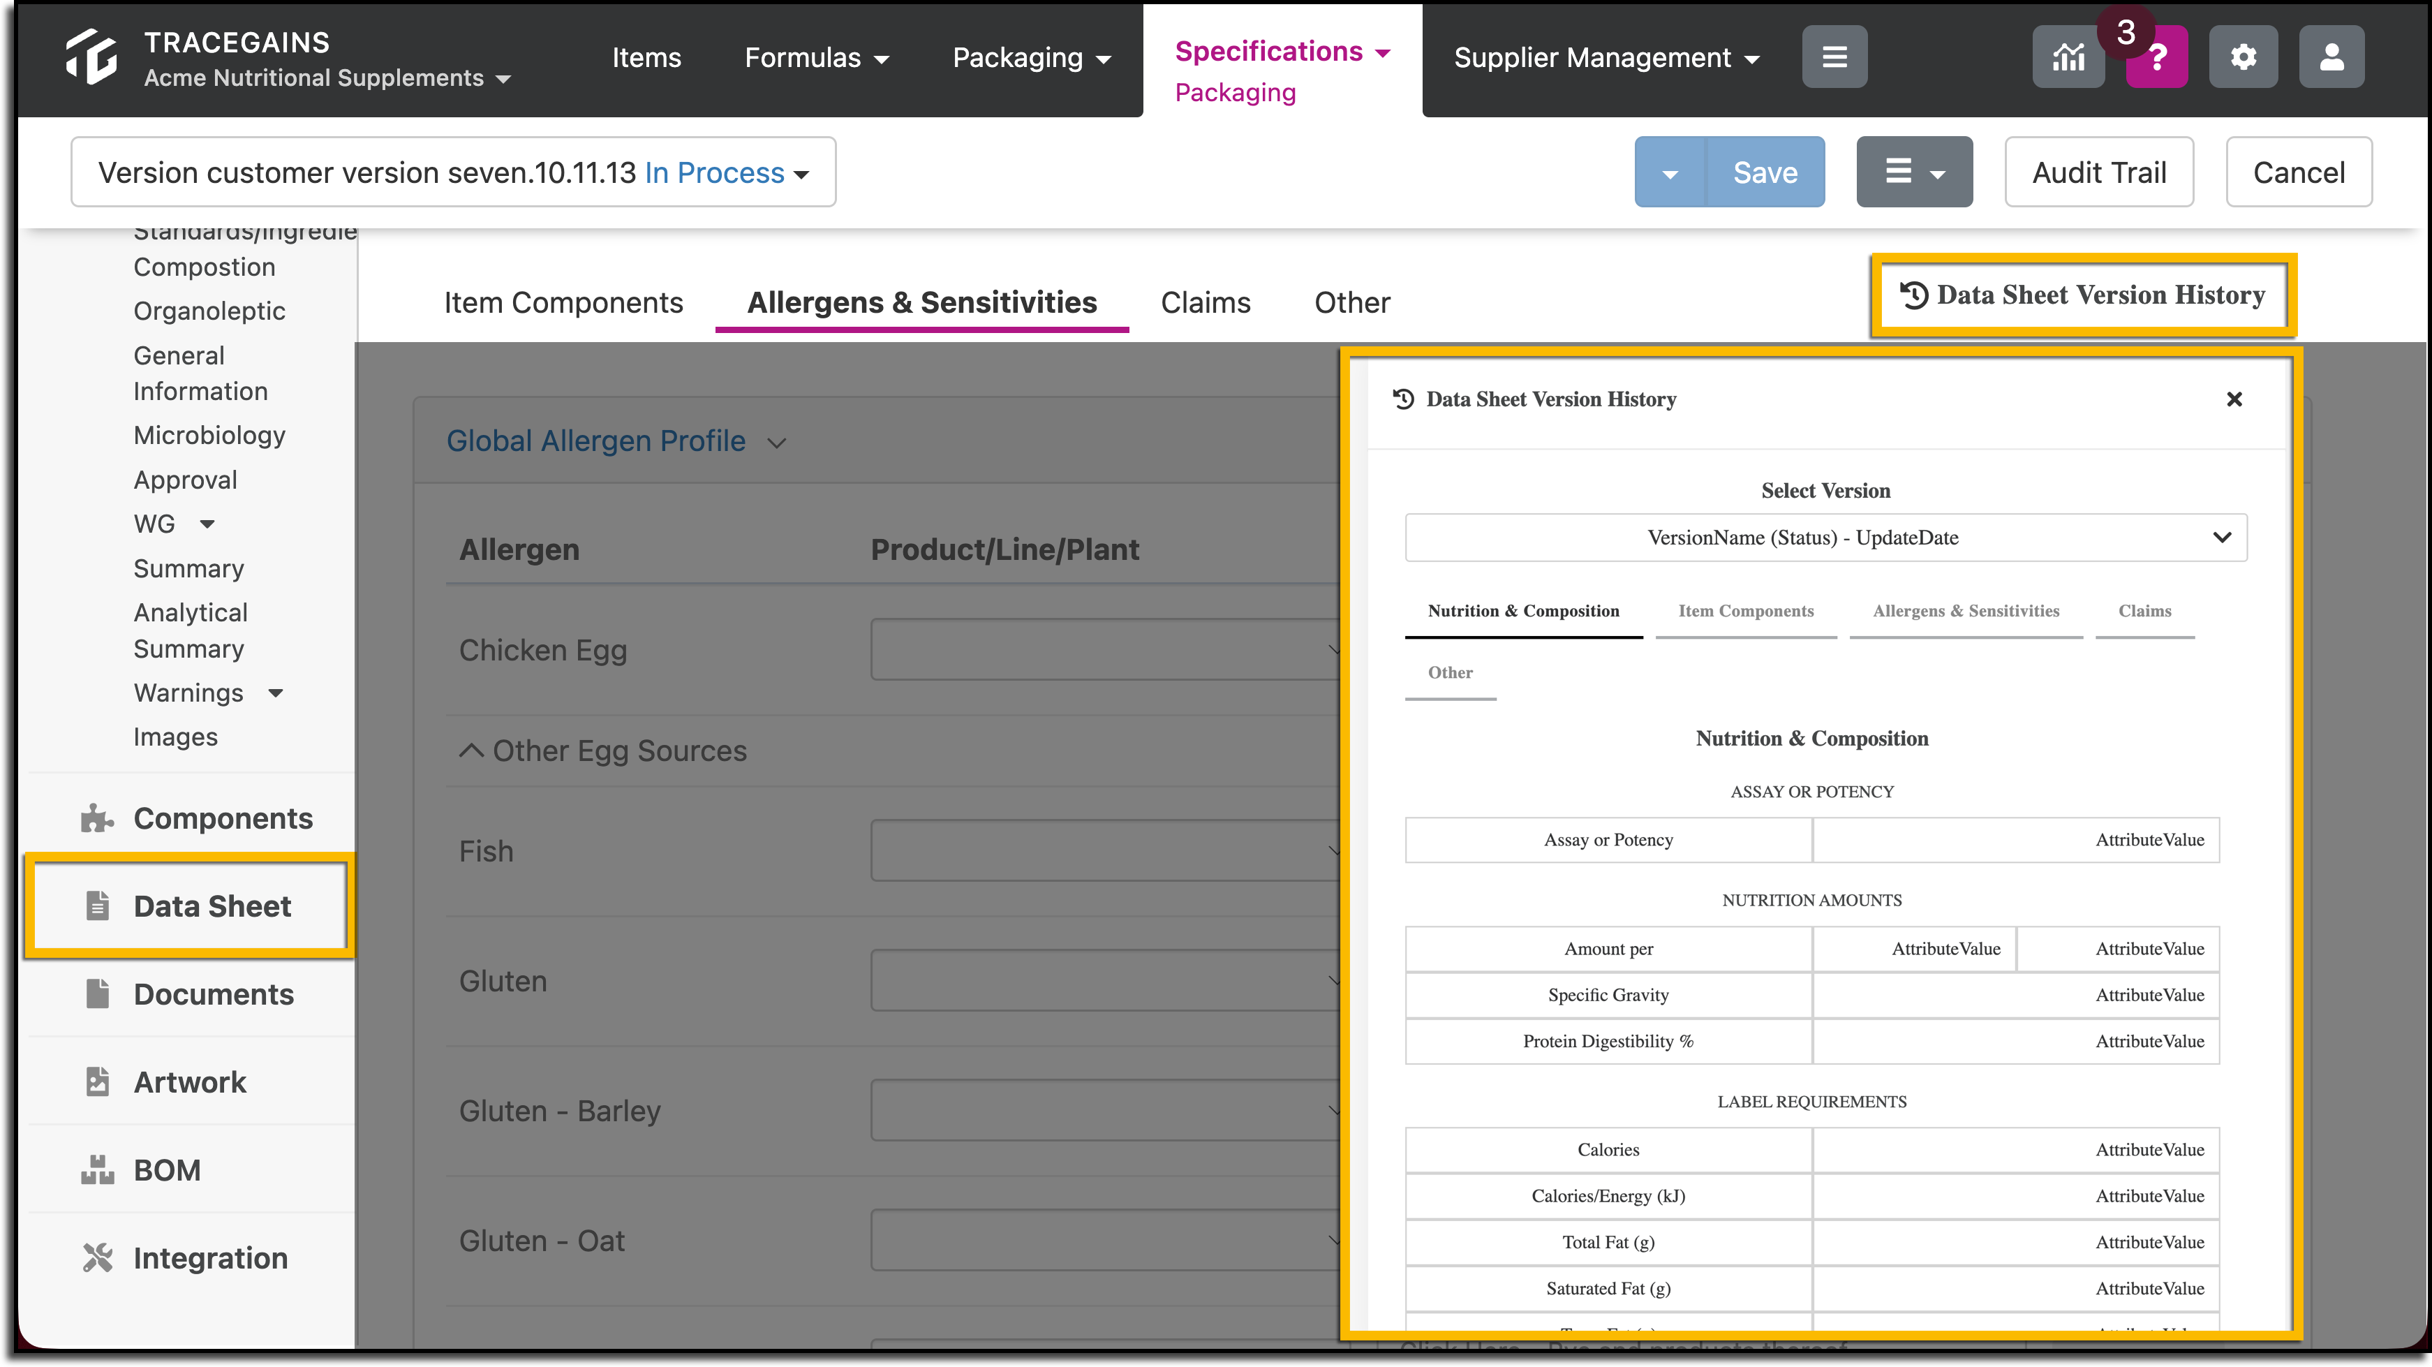Click the Cancel button
This screenshot has height=1367, width=2432.
coord(2299,172)
